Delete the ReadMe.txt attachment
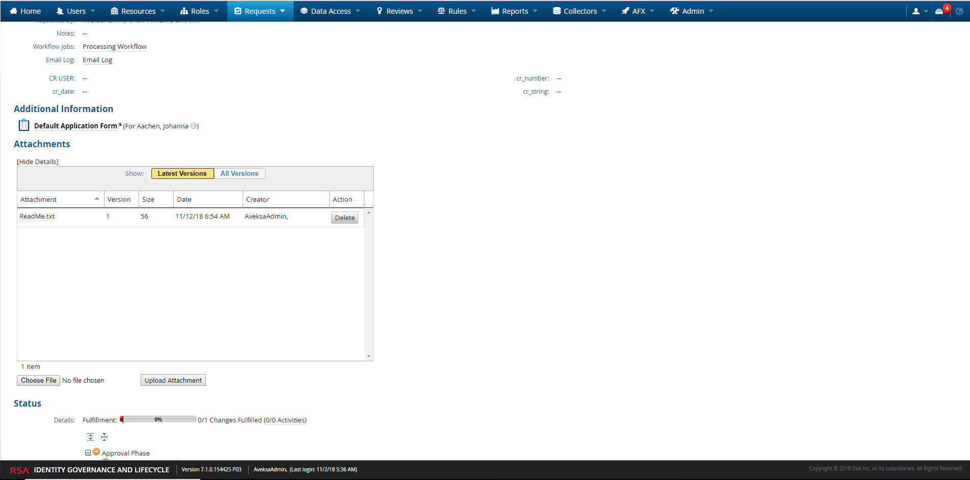The height and width of the screenshot is (480, 970). point(345,217)
